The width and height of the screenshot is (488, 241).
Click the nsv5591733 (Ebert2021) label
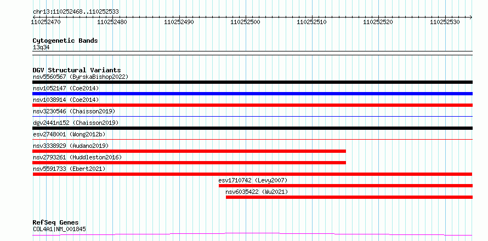pyautogui.click(x=69, y=169)
